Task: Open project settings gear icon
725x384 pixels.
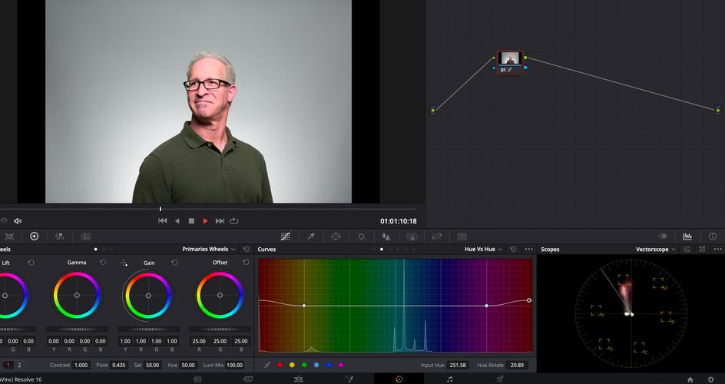Action: (x=711, y=379)
